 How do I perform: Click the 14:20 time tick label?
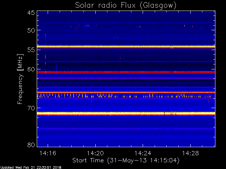point(95,153)
